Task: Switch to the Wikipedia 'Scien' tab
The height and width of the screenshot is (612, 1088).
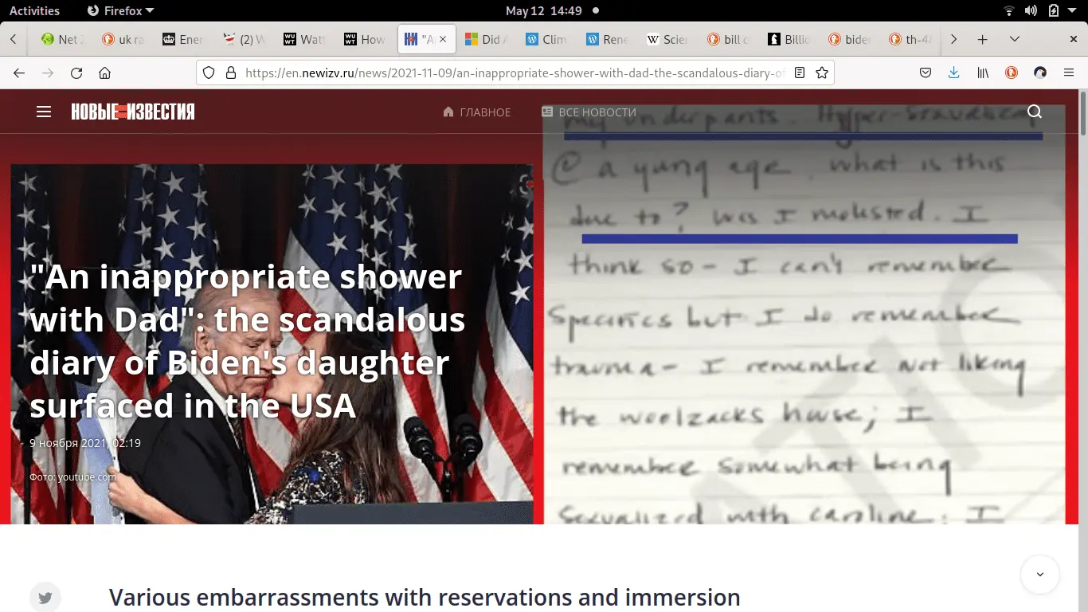Action: tap(667, 39)
